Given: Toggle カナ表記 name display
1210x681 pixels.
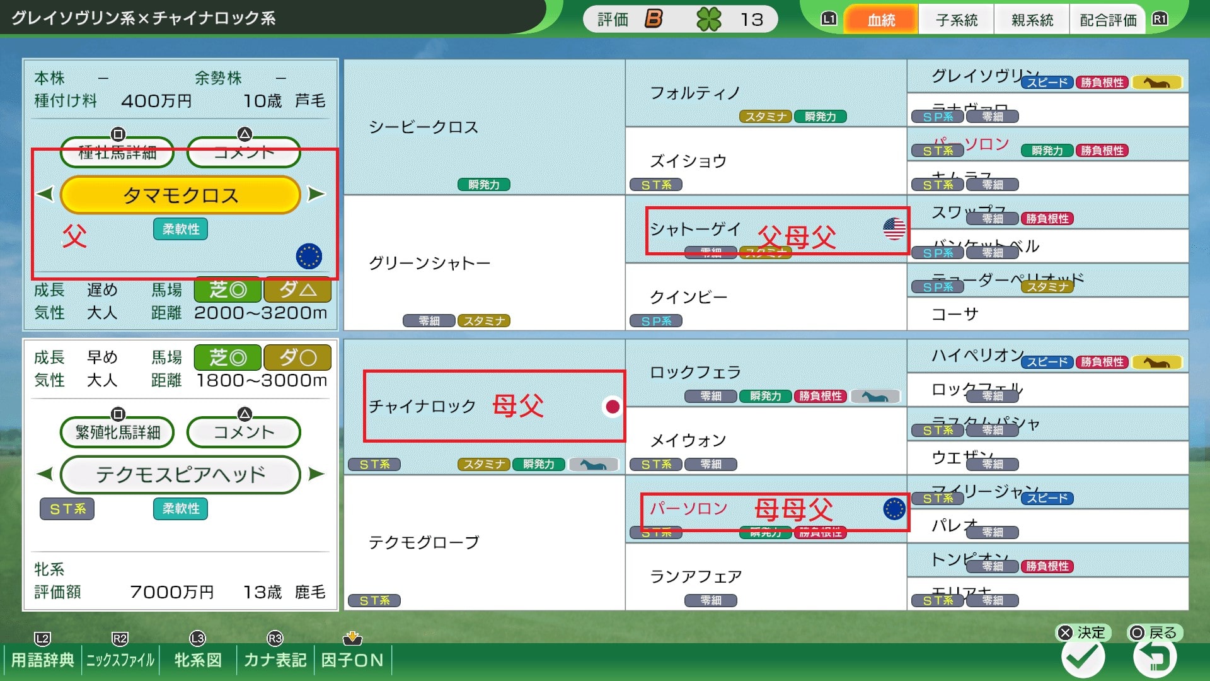Looking at the screenshot, I should (x=275, y=660).
